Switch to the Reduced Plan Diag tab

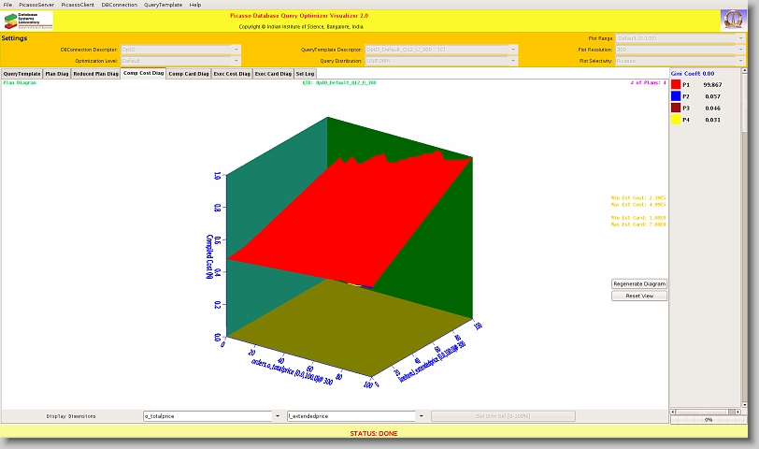[95, 73]
